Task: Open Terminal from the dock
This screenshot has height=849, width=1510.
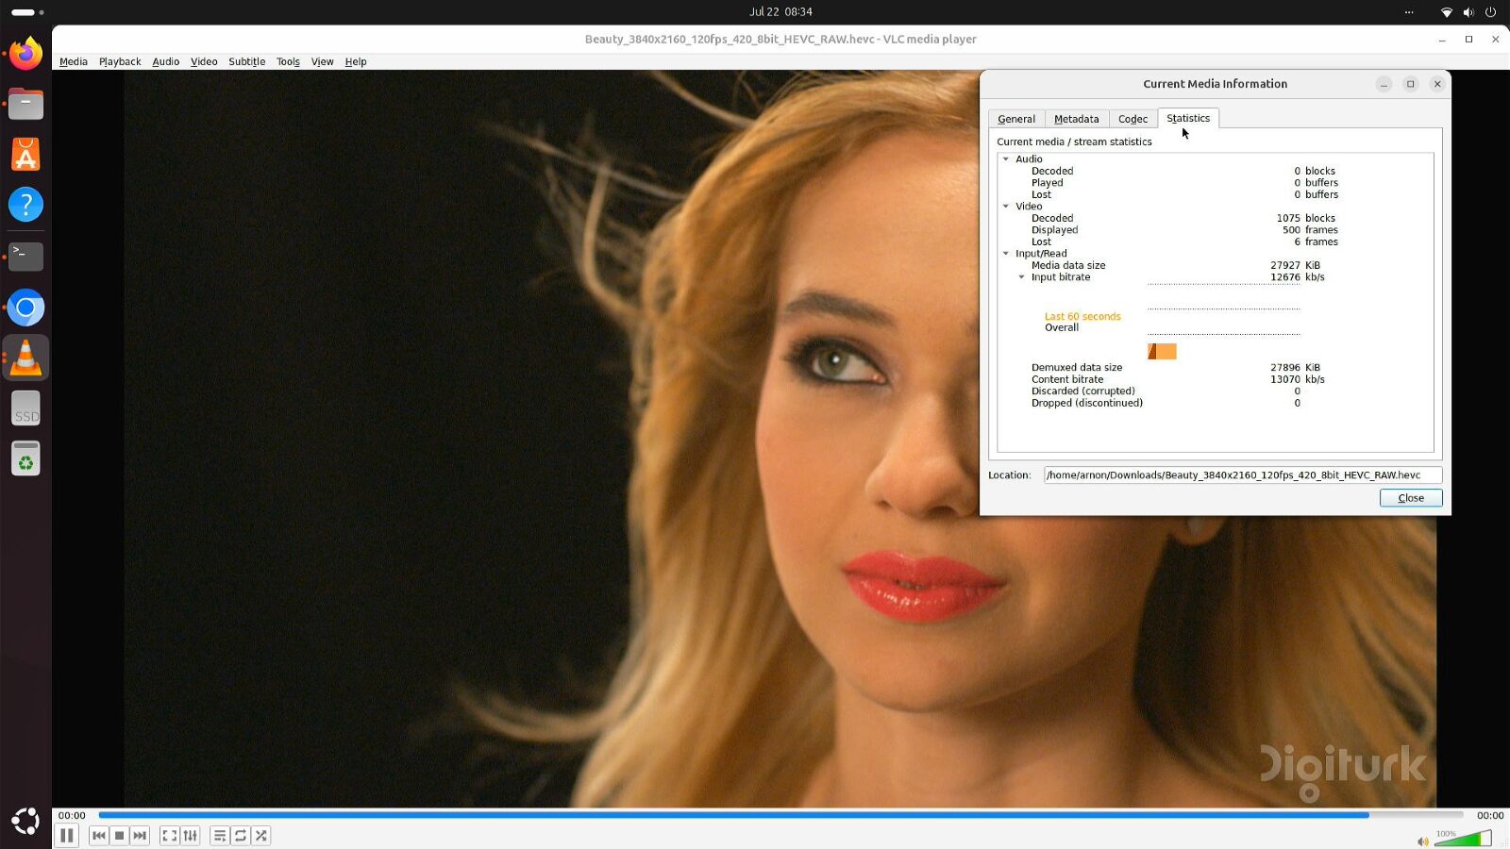Action: [x=25, y=256]
